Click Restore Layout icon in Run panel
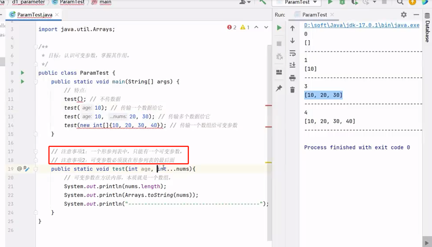The height and width of the screenshot is (247, 432). tap(279, 72)
